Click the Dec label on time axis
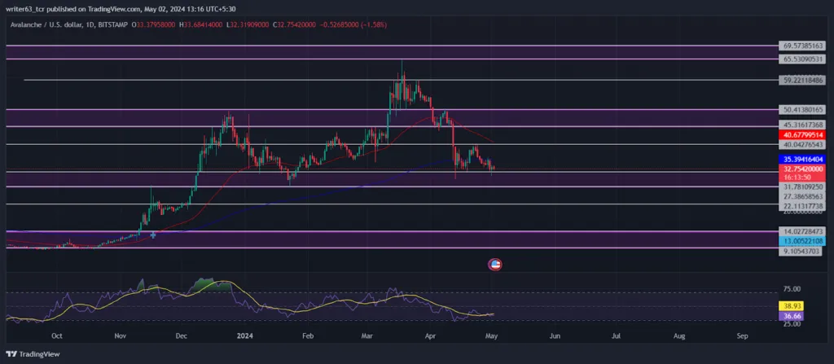This screenshot has height=364, width=834. pyautogui.click(x=182, y=336)
